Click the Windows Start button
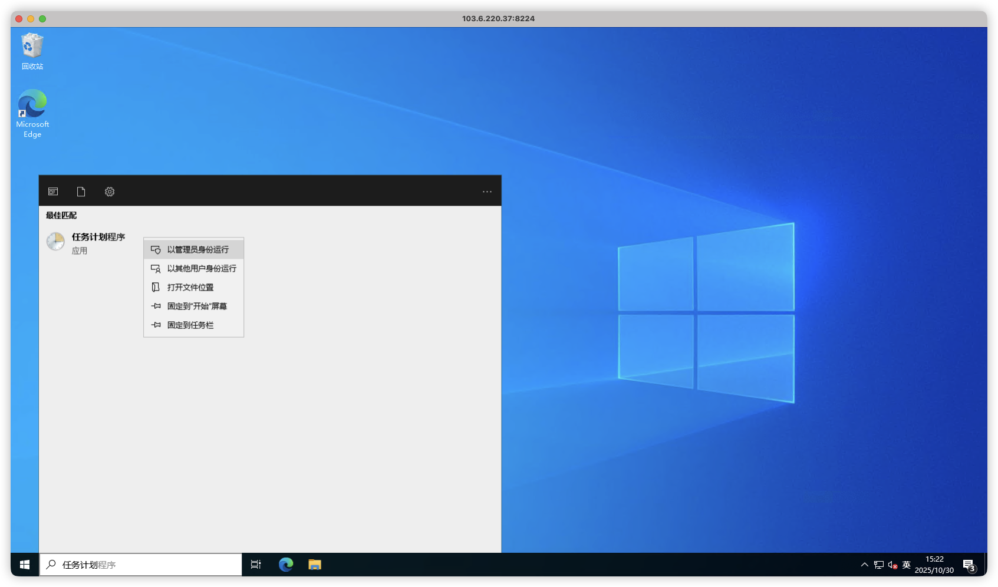 coord(25,565)
